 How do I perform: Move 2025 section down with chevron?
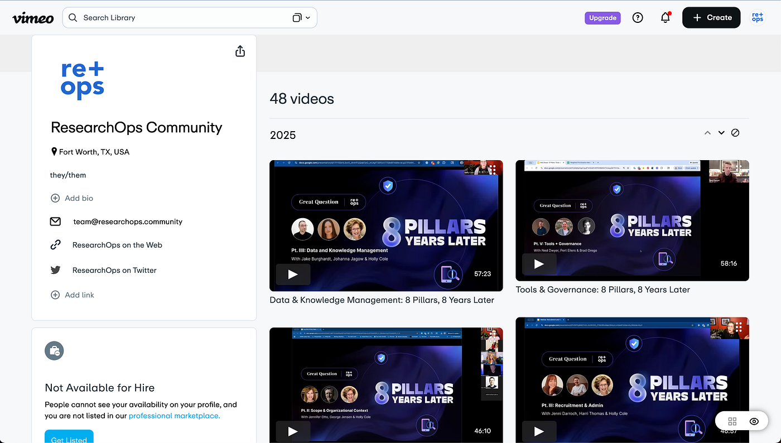pos(721,133)
